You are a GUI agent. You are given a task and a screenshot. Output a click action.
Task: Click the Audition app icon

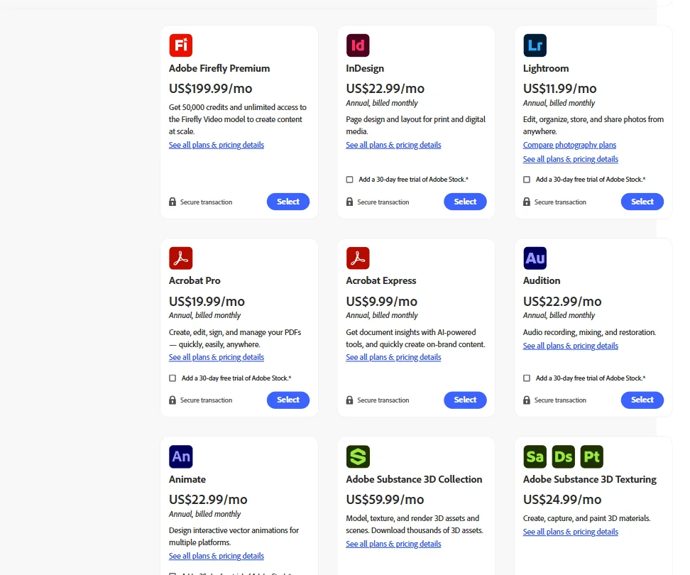[x=535, y=258]
